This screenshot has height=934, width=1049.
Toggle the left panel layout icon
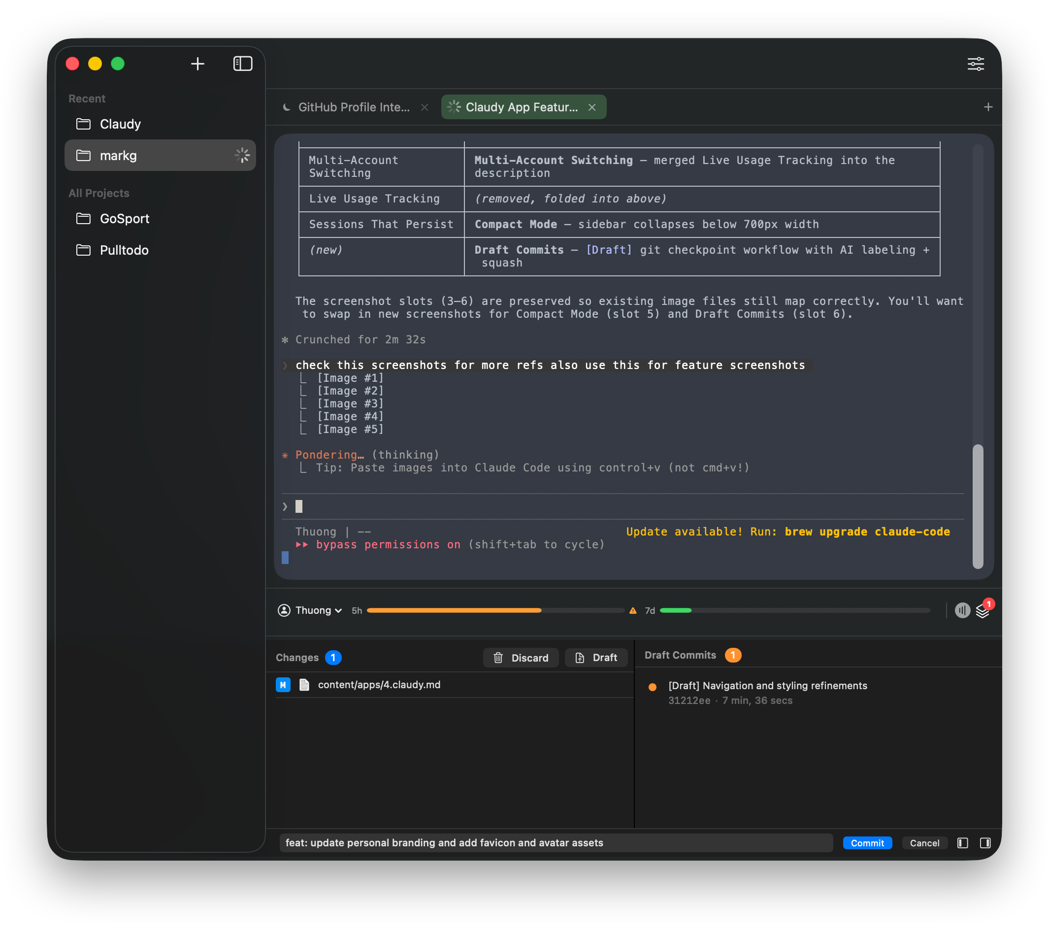(962, 842)
